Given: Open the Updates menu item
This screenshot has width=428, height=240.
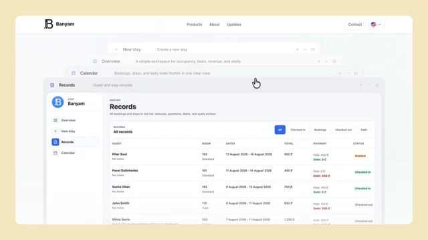Looking at the screenshot, I should point(234,24).
